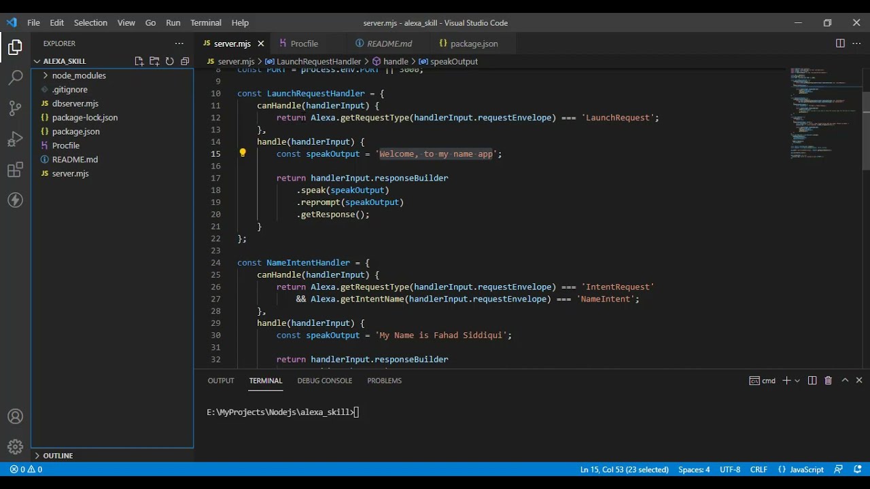The width and height of the screenshot is (870, 489).
Task: Split the terminal panel
Action: [x=812, y=380]
